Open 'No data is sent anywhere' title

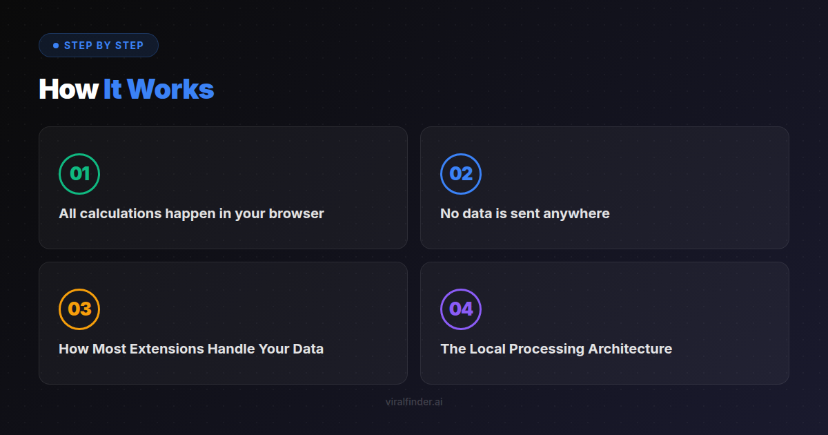524,213
